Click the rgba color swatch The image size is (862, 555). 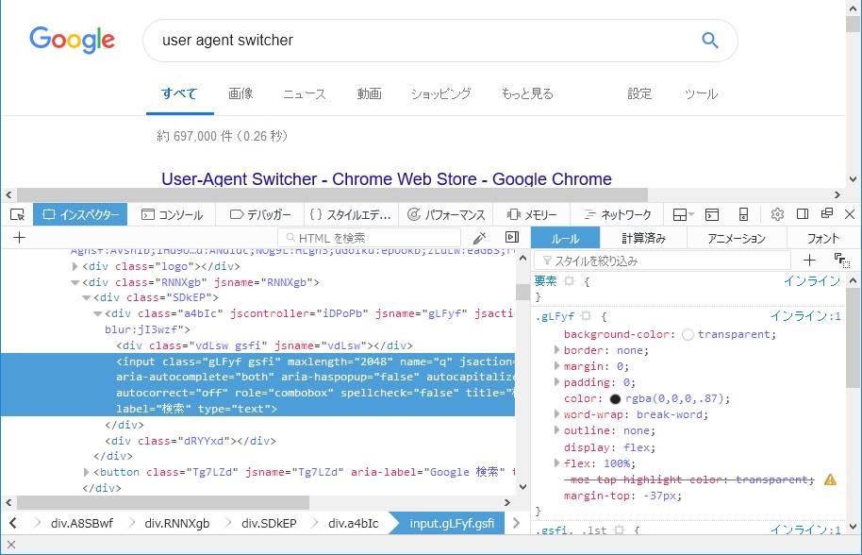tap(614, 399)
